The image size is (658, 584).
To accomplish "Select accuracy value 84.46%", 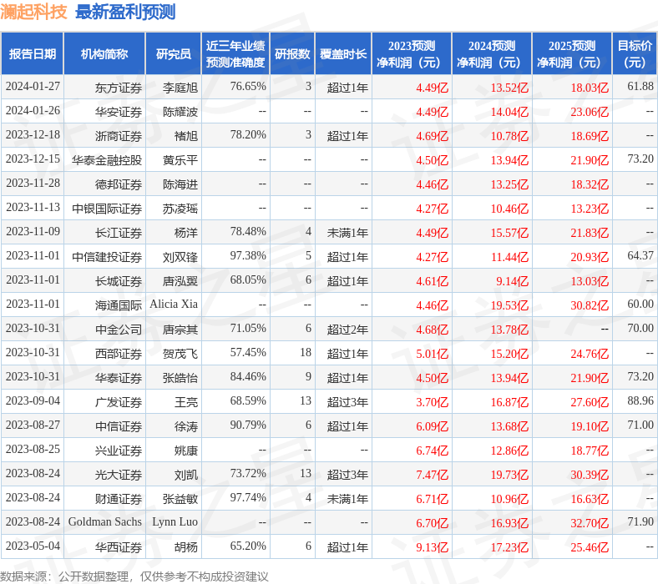I will (x=248, y=377).
